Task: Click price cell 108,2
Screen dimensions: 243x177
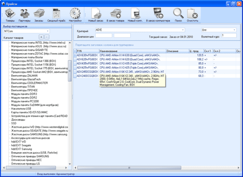Action: pyautogui.click(x=196, y=59)
